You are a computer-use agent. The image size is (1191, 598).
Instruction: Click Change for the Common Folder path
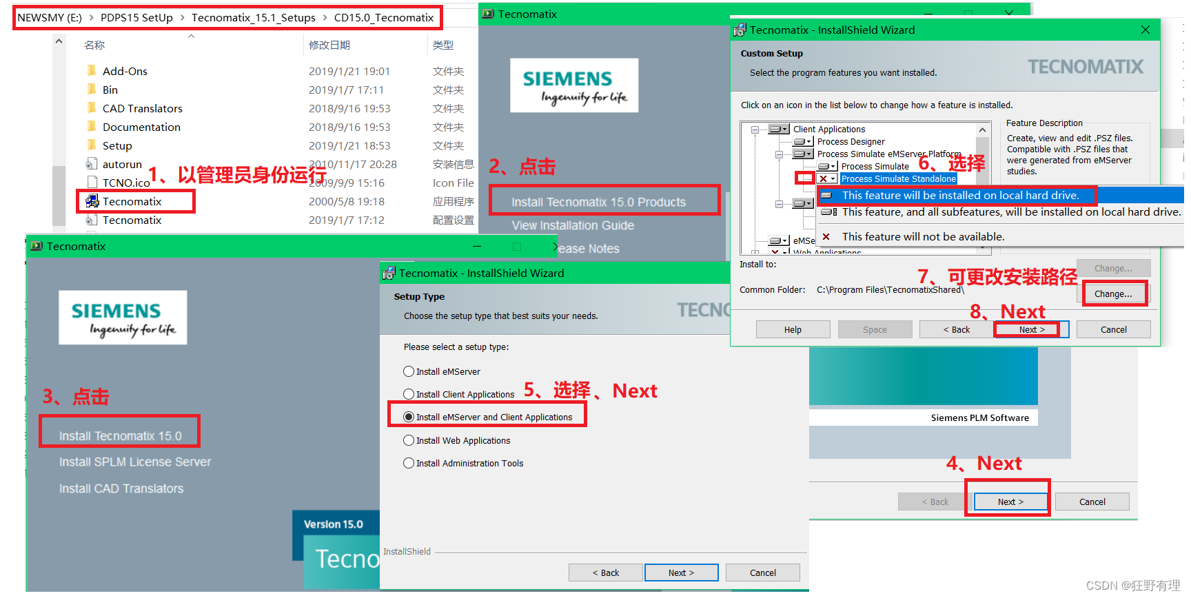click(1113, 294)
